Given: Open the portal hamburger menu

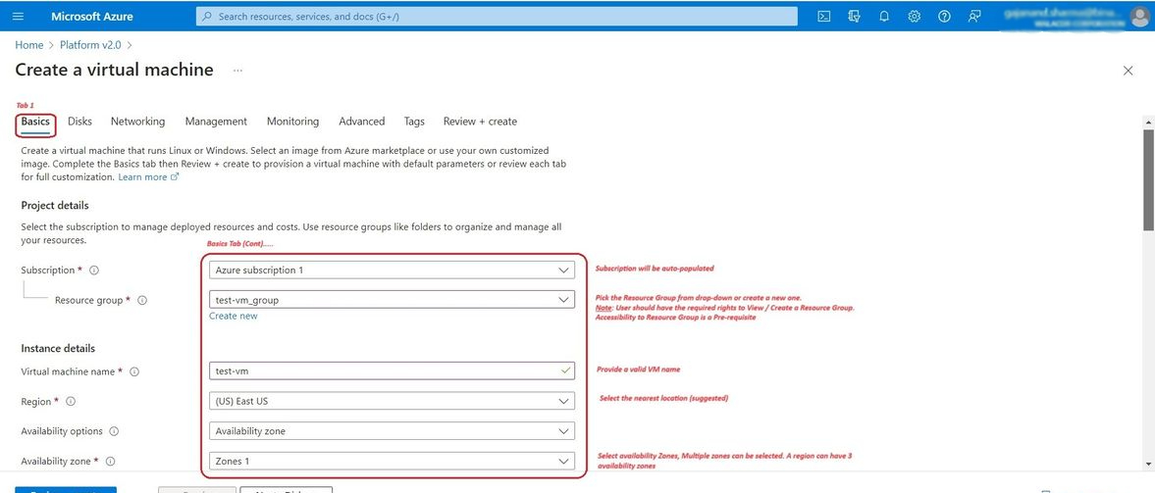Looking at the screenshot, I should 19,17.
